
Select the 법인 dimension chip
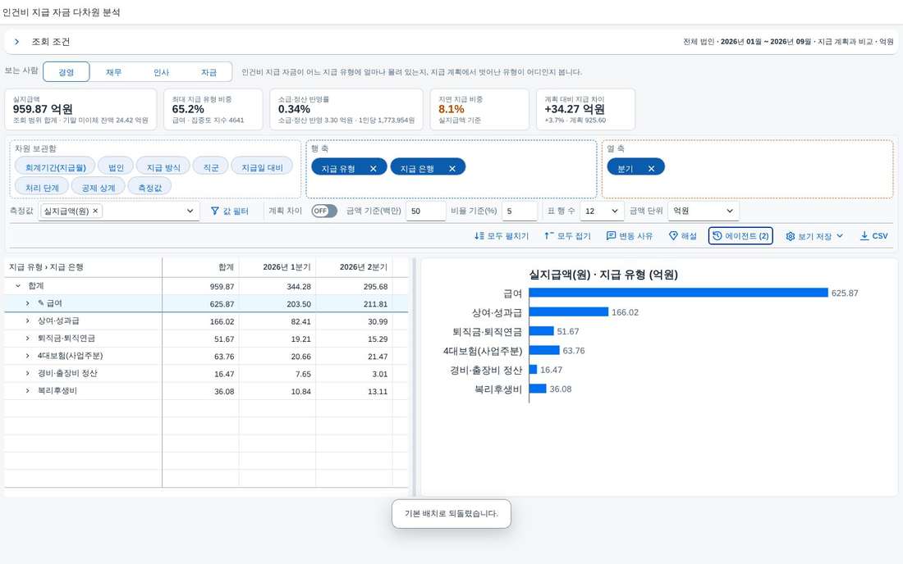tap(116, 167)
